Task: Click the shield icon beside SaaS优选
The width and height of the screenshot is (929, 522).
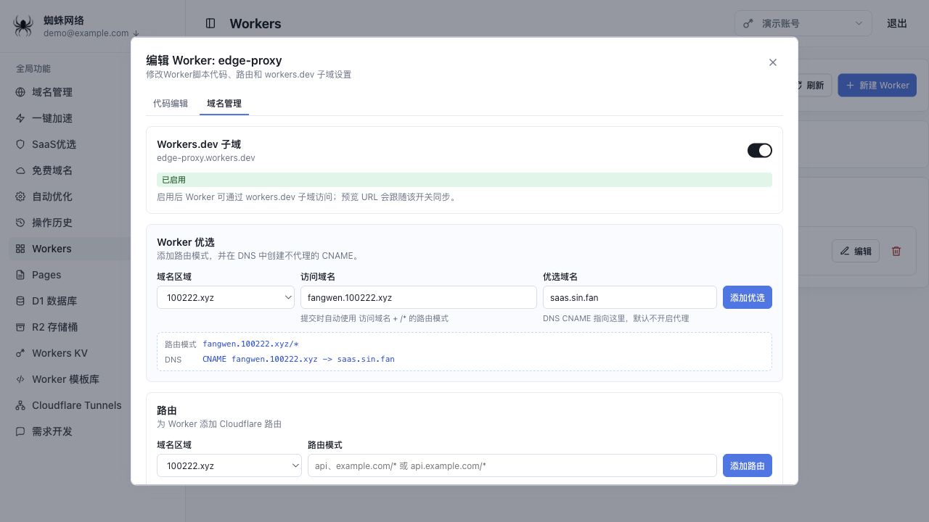Action: click(x=20, y=144)
